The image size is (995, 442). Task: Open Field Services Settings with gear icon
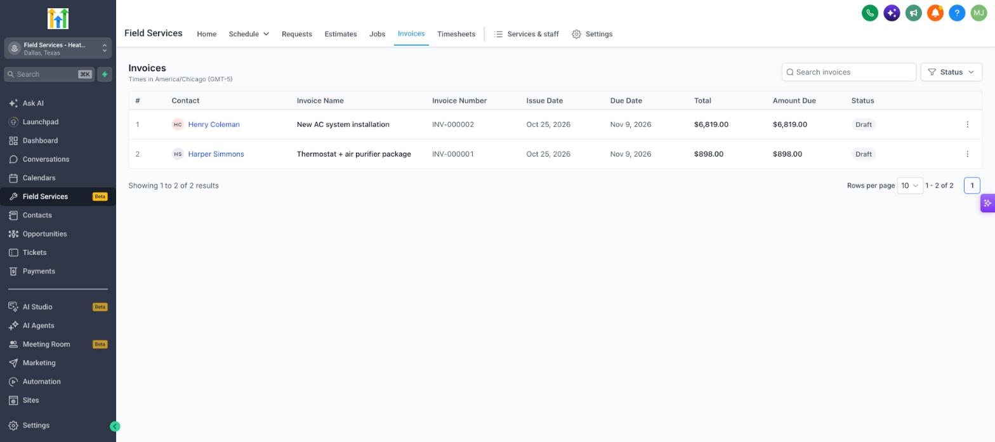click(x=592, y=34)
